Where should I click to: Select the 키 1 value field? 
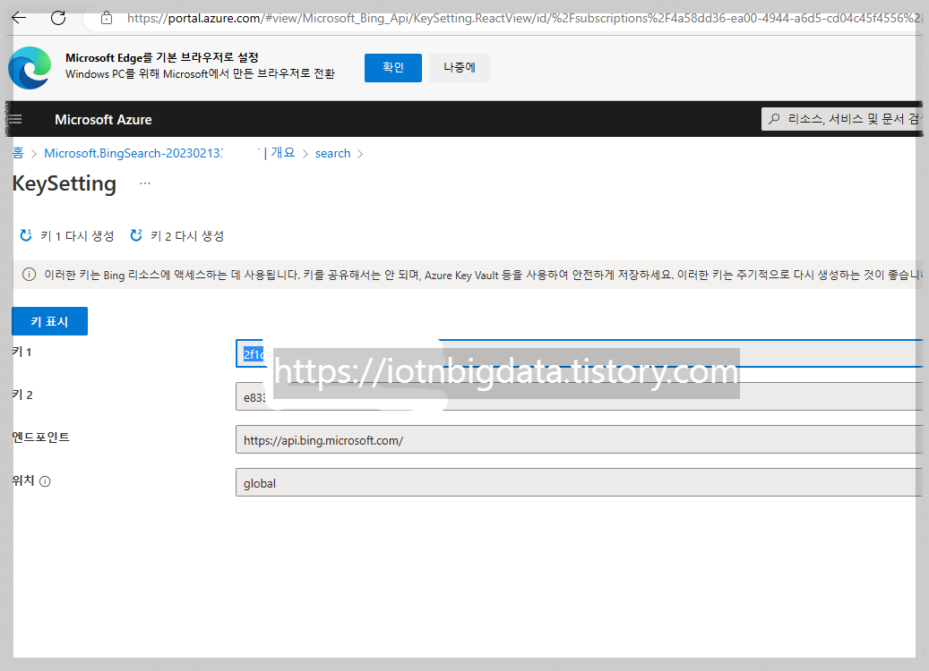coord(579,354)
